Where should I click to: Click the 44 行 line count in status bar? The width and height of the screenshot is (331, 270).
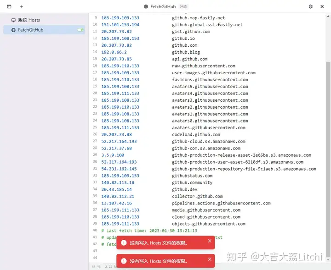(x=96, y=267)
